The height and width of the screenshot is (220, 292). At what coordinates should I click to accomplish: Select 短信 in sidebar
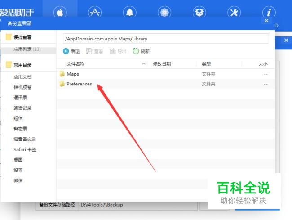tap(18, 118)
